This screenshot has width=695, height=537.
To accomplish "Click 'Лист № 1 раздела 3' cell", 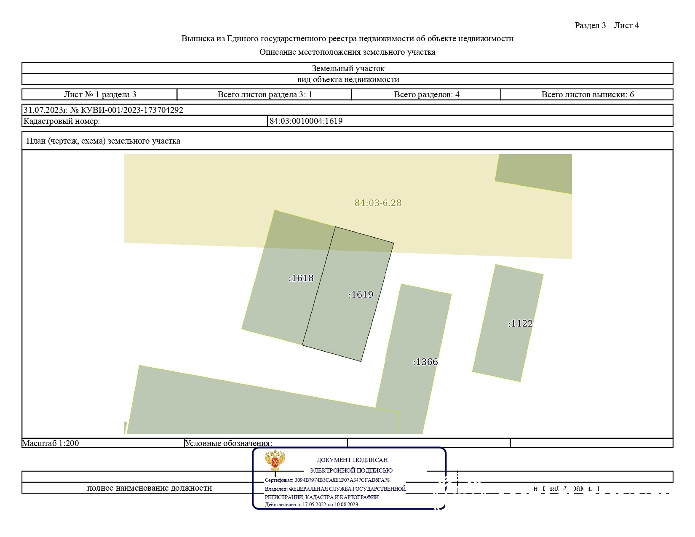I will (100, 94).
